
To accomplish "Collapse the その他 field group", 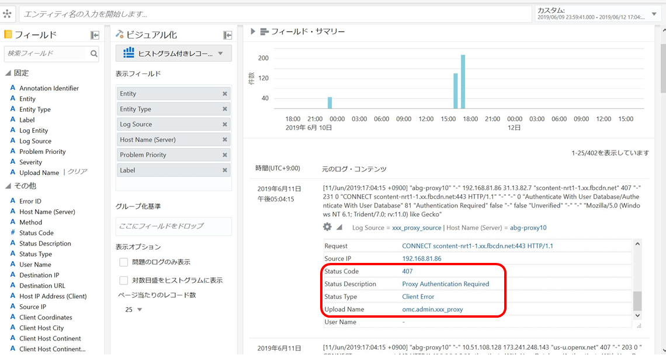I will tap(8, 186).
